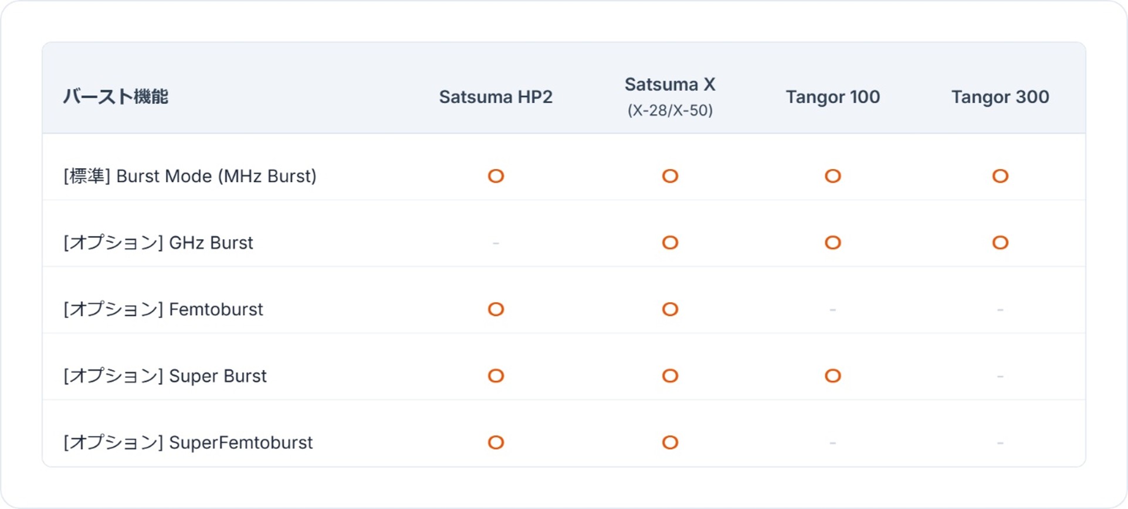Click the バースト機能 header label
Image resolution: width=1128 pixels, height=509 pixels.
[x=116, y=97]
